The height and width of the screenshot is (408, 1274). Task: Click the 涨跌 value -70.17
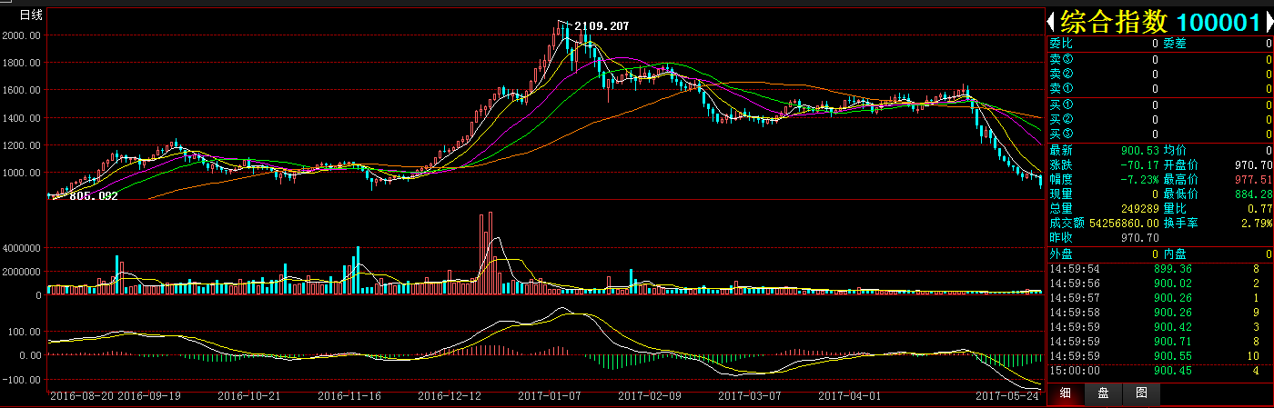1140,164
